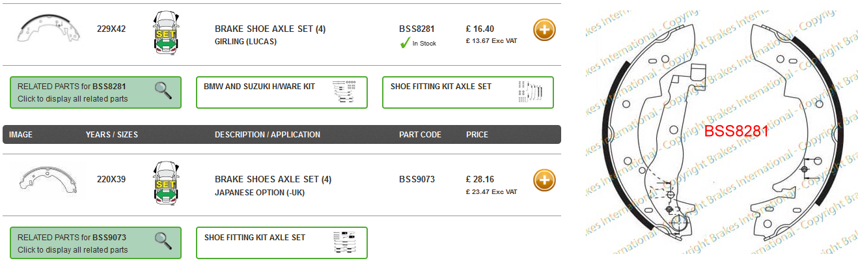Open BMW AND SUZUKI H/WARE KIT
The width and height of the screenshot is (858, 265).
click(259, 87)
